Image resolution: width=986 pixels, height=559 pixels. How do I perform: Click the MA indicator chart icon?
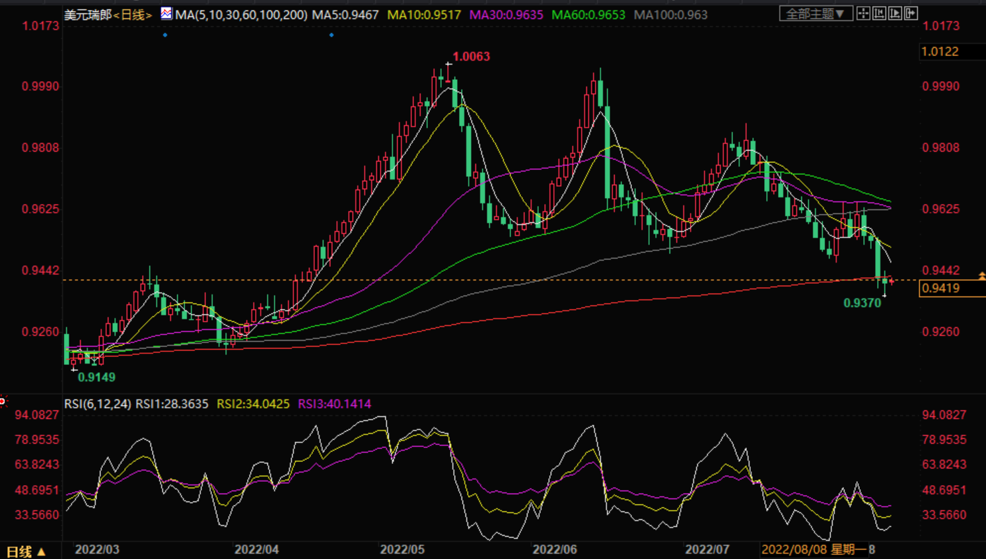(x=166, y=13)
